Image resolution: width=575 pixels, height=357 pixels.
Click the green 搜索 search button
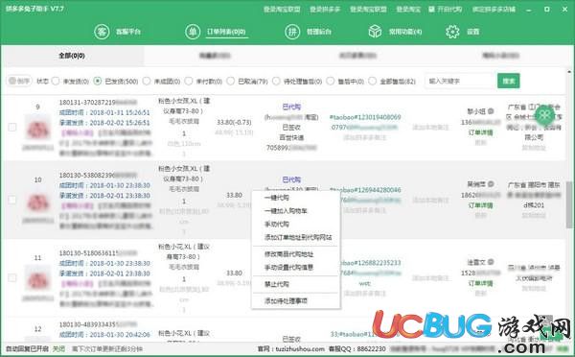click(509, 81)
